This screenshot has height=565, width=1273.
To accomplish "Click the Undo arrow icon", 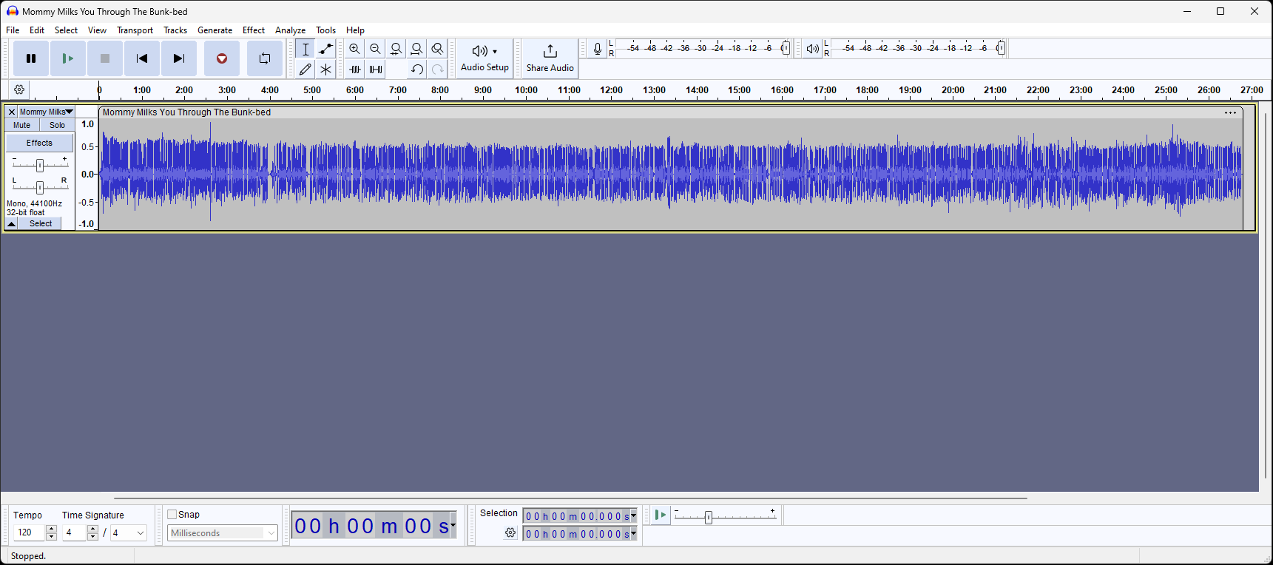I will [417, 70].
